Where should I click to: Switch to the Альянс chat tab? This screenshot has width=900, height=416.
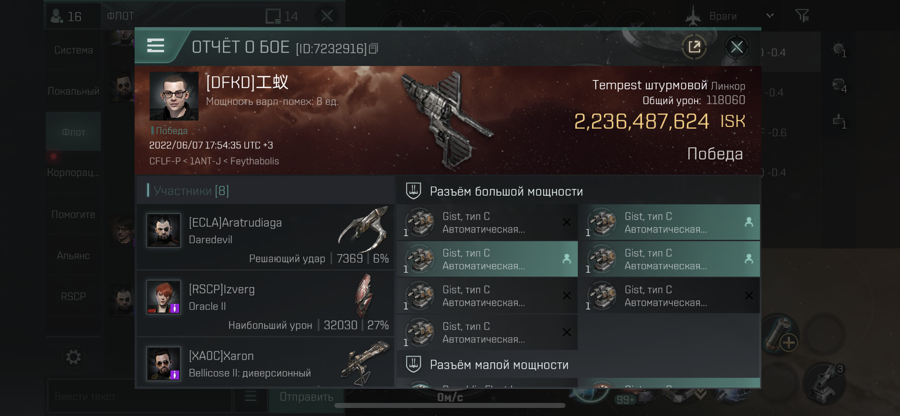[x=73, y=256]
